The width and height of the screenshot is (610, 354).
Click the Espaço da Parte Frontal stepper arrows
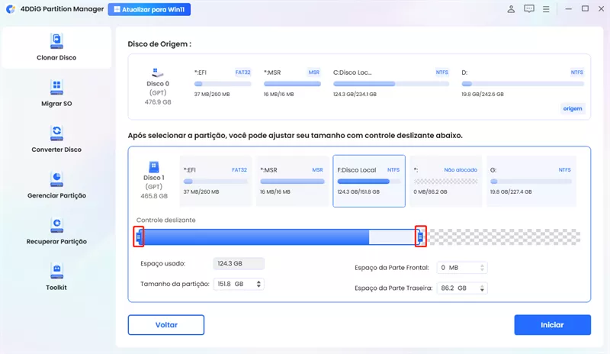(482, 268)
